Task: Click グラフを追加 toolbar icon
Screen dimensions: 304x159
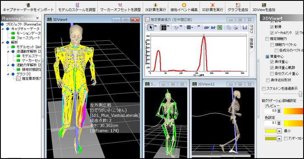Action: click(238, 5)
